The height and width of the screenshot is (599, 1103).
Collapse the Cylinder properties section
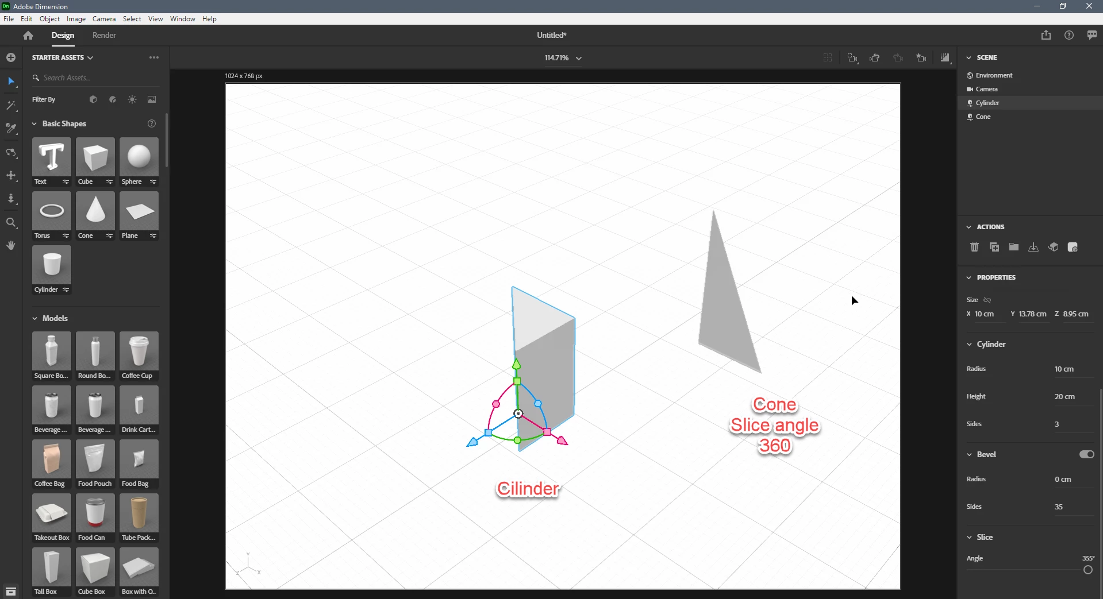coord(969,344)
